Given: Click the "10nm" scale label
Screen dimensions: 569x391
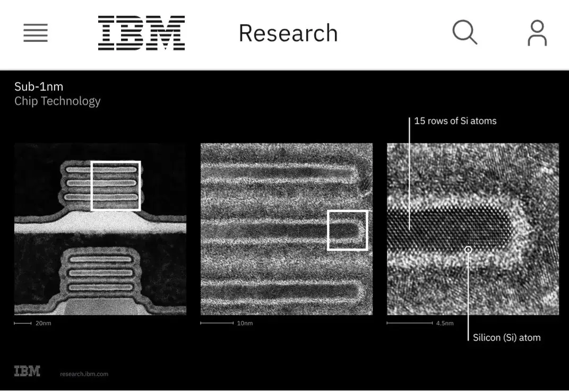Looking at the screenshot, I should tap(245, 323).
